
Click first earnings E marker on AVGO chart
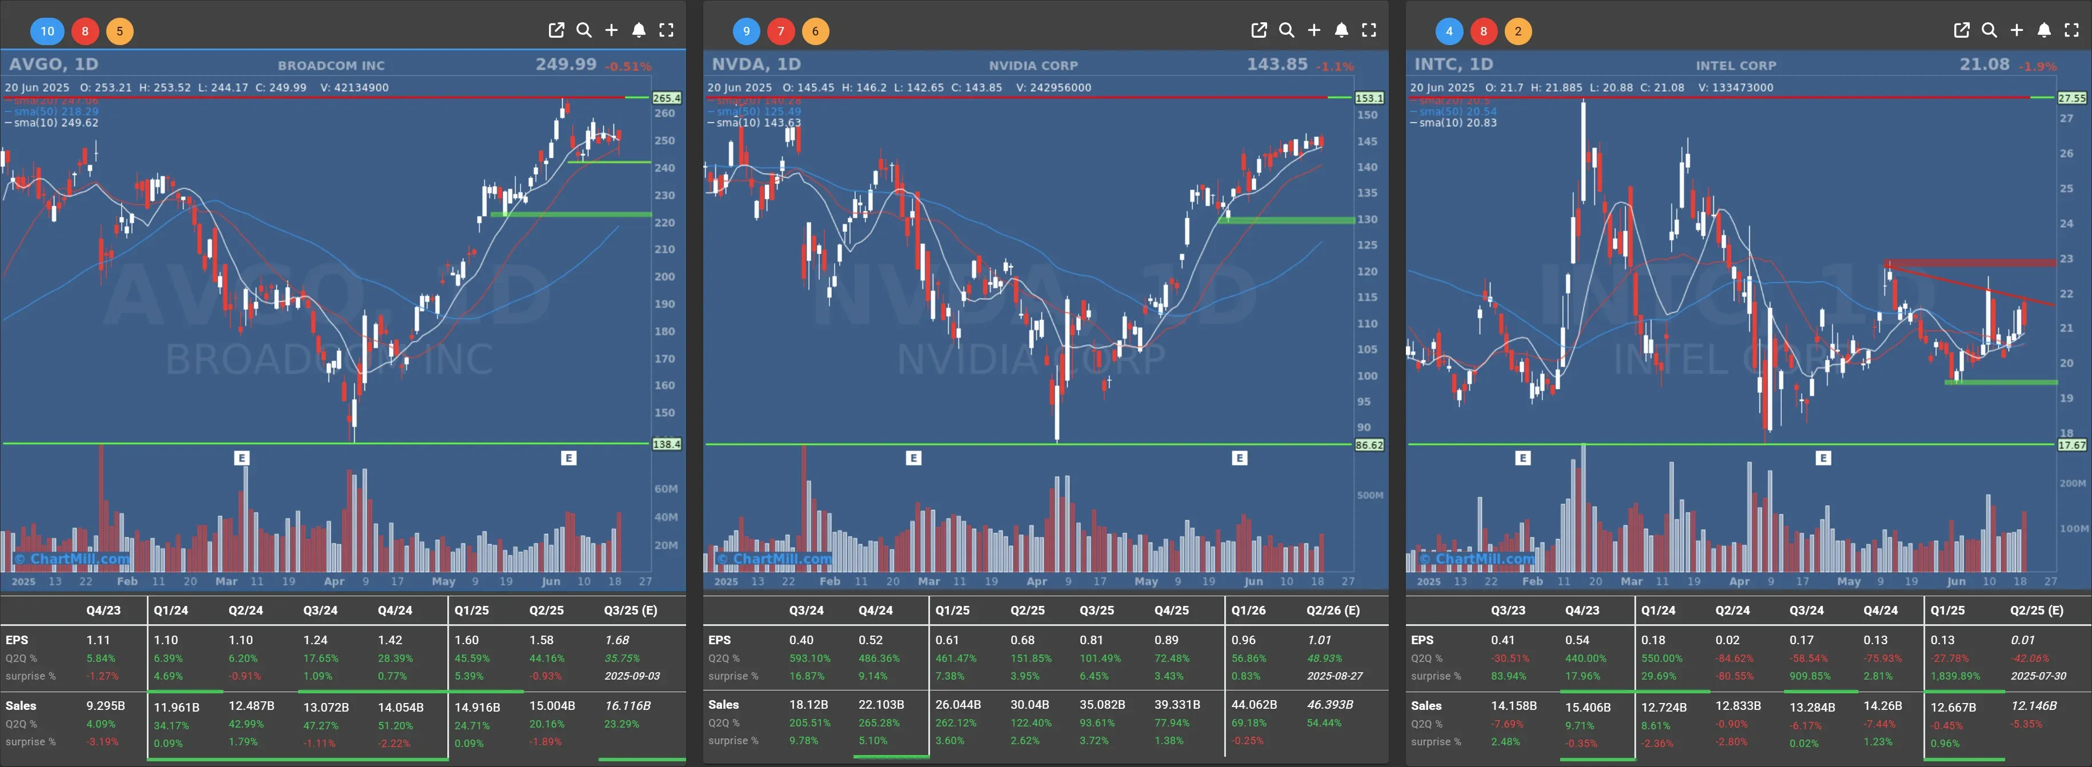(x=241, y=458)
